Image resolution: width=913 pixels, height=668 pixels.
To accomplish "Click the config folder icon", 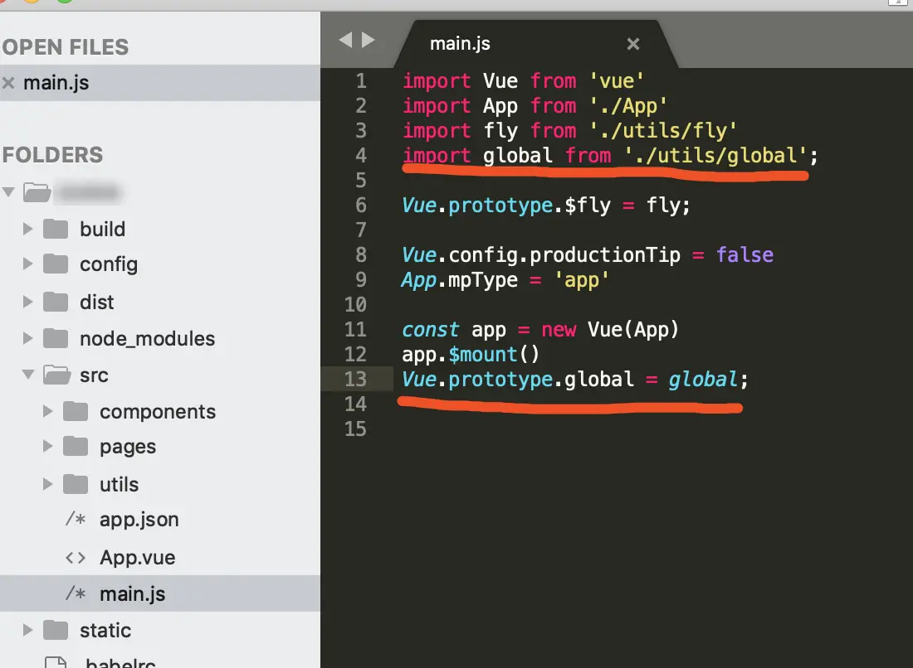I will click(x=56, y=264).
